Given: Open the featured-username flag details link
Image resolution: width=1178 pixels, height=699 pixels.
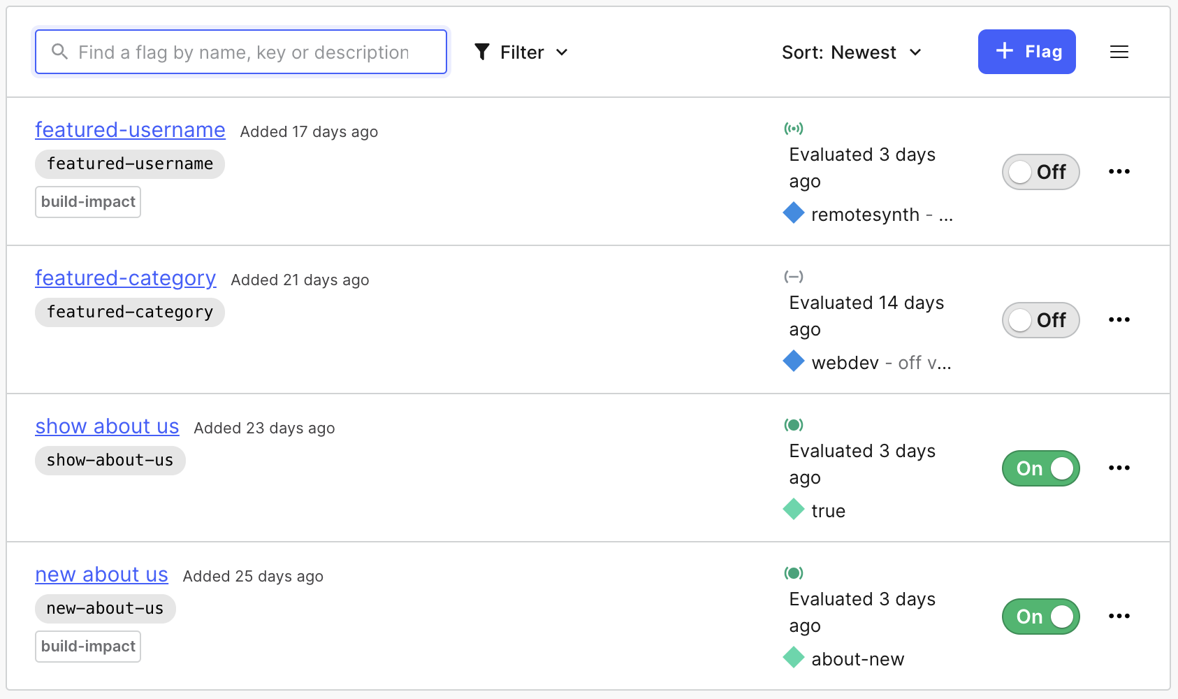Looking at the screenshot, I should (130, 130).
